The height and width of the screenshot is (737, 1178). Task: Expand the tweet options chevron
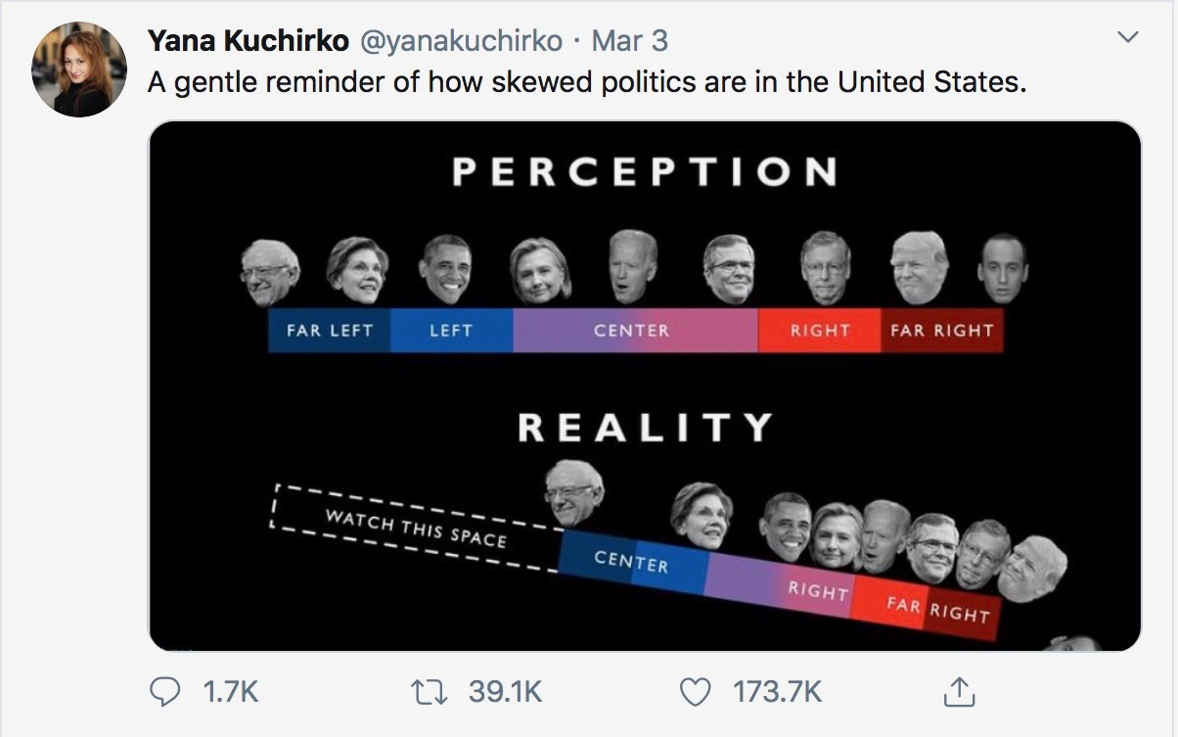pos(1128,38)
